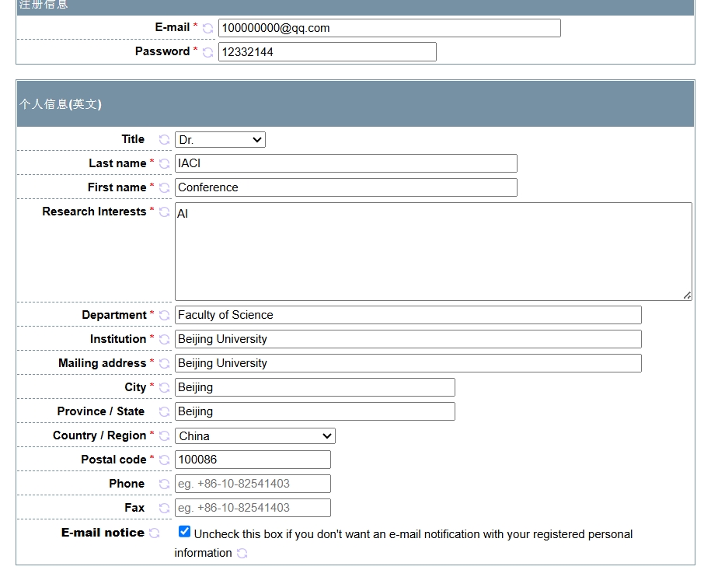Click inside the Research Interests text area
The height and width of the screenshot is (577, 718).
tap(433, 252)
